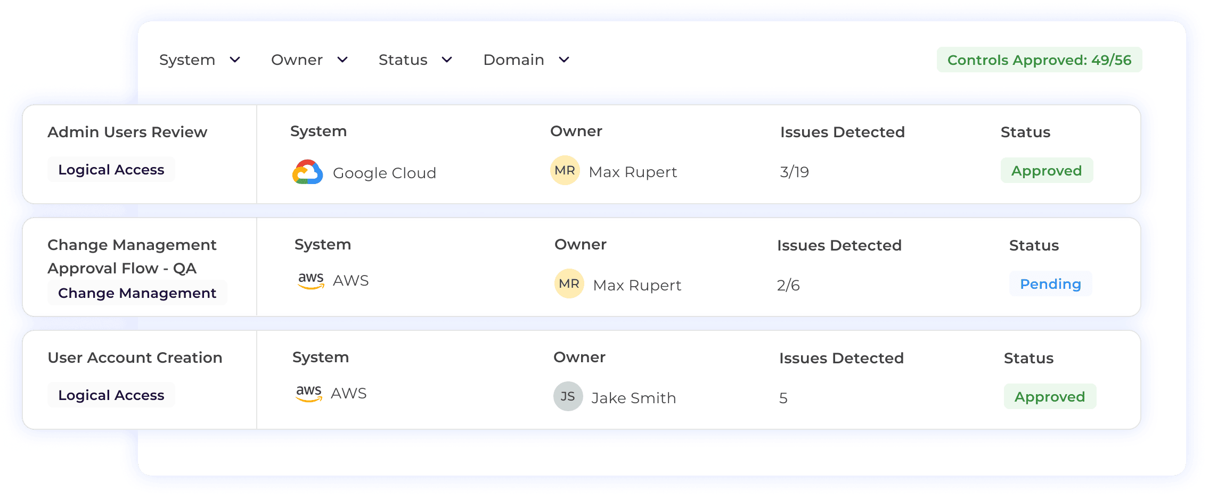Click Issues Detected header in Change Management row

[839, 245]
